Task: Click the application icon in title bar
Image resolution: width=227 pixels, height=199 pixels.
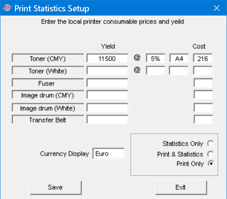Action: click(x=7, y=8)
